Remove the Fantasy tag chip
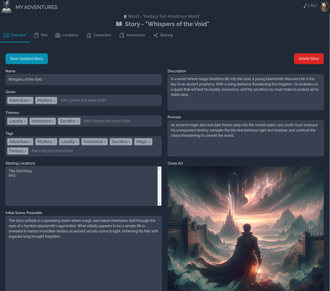The width and height of the screenshot is (330, 291). [25, 151]
